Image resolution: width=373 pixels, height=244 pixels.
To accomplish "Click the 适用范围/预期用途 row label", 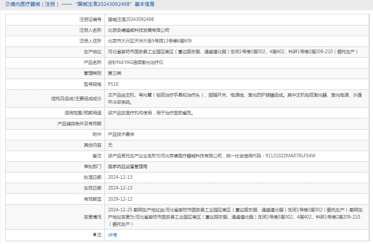I will coord(83,113).
